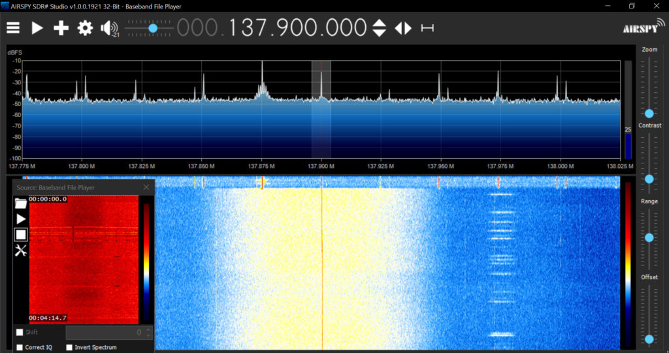Click the up/down frequency step arrows
669x353 pixels.
pyautogui.click(x=379, y=28)
